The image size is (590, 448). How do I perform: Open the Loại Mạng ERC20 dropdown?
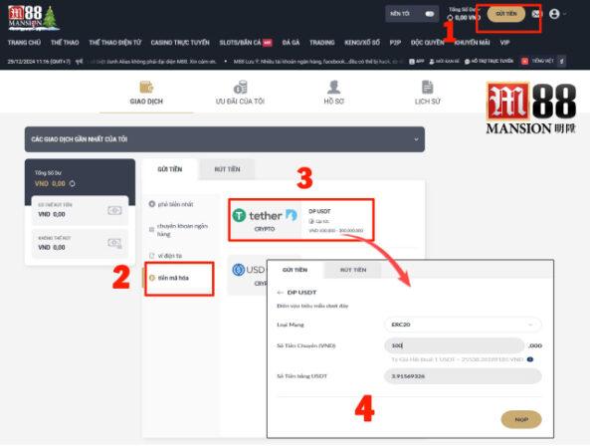[463, 325]
